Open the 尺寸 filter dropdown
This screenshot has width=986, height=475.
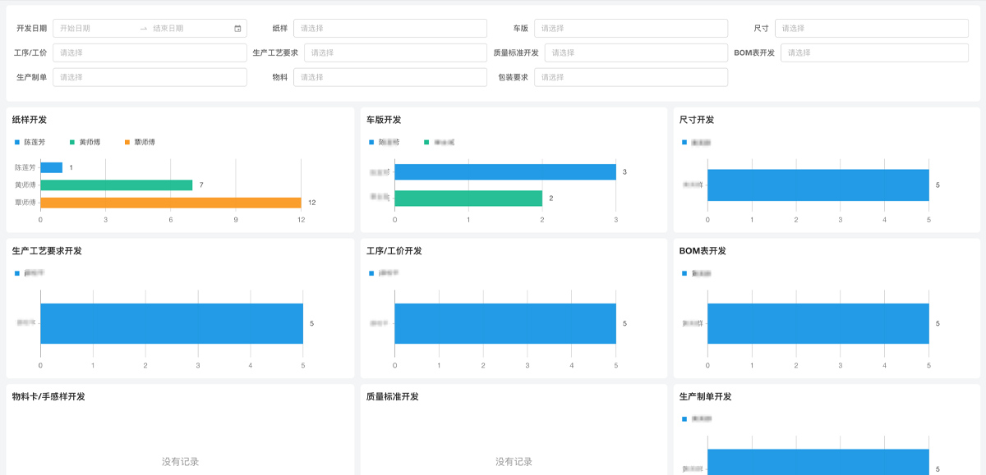tap(871, 29)
